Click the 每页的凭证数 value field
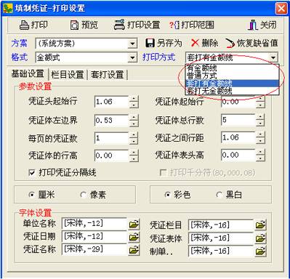 (x=111, y=138)
